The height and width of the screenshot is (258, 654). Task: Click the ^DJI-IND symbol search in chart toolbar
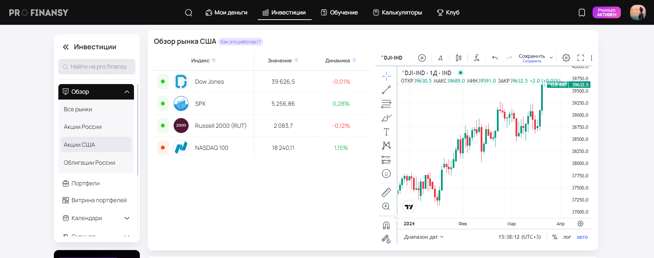[392, 58]
